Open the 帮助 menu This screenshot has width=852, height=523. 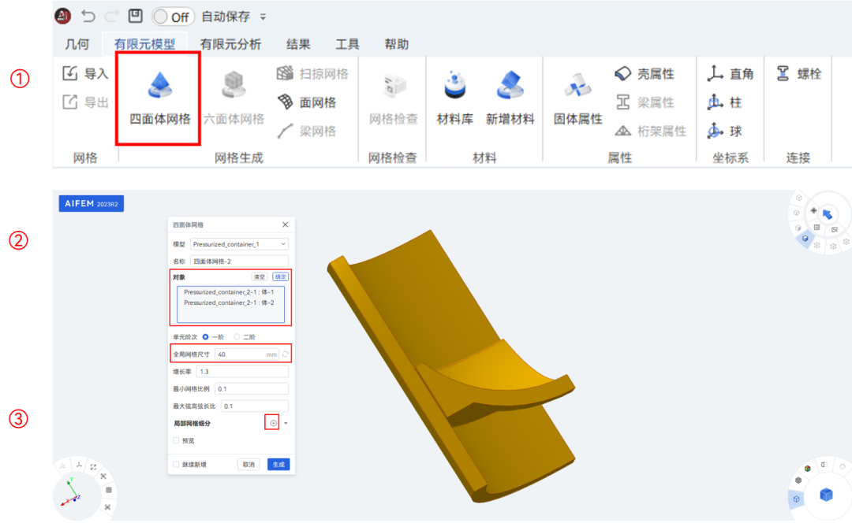click(397, 43)
